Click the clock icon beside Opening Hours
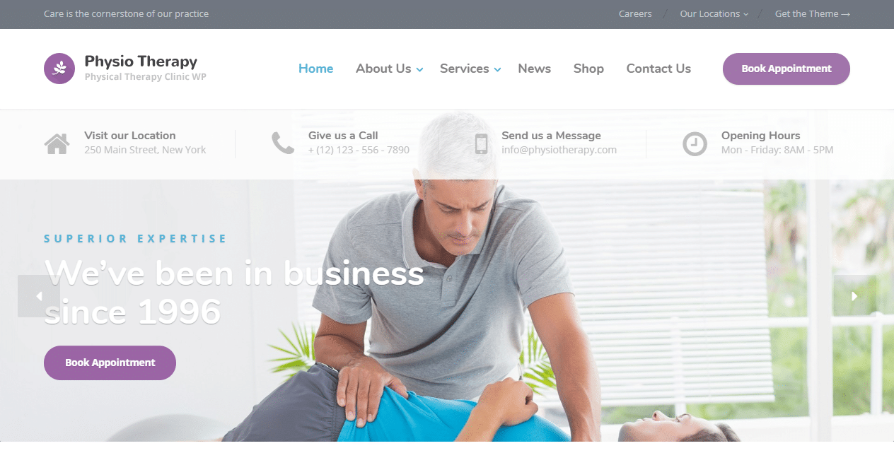 pos(695,143)
